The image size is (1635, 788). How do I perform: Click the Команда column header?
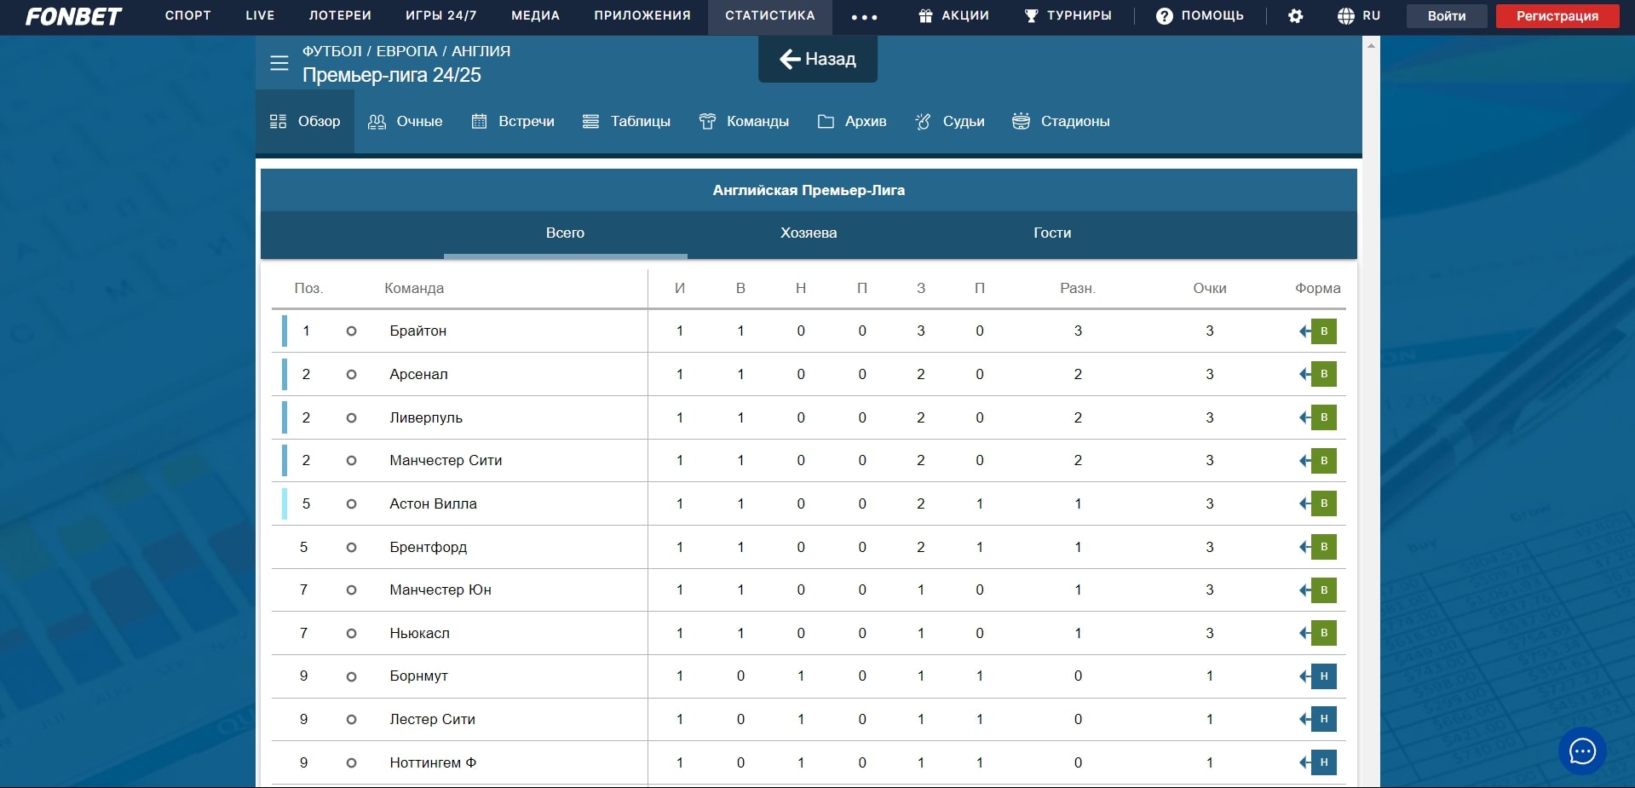click(414, 288)
